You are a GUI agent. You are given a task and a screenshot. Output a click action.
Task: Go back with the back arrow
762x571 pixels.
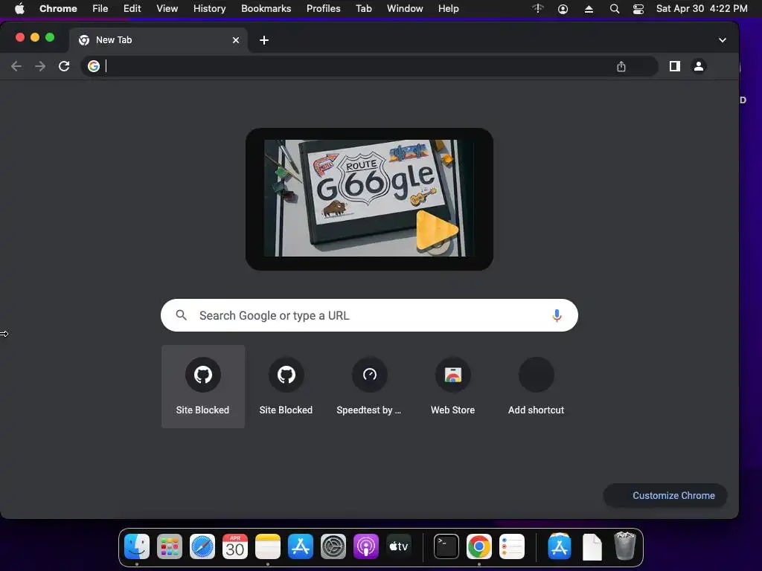[x=16, y=66]
